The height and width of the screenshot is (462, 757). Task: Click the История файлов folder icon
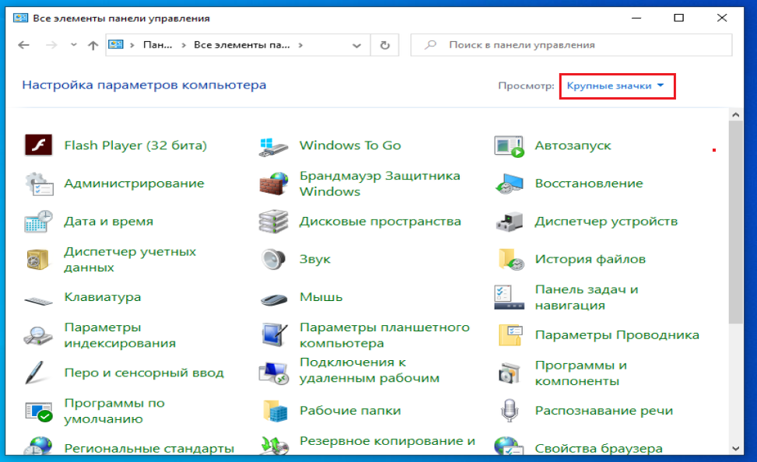click(511, 259)
